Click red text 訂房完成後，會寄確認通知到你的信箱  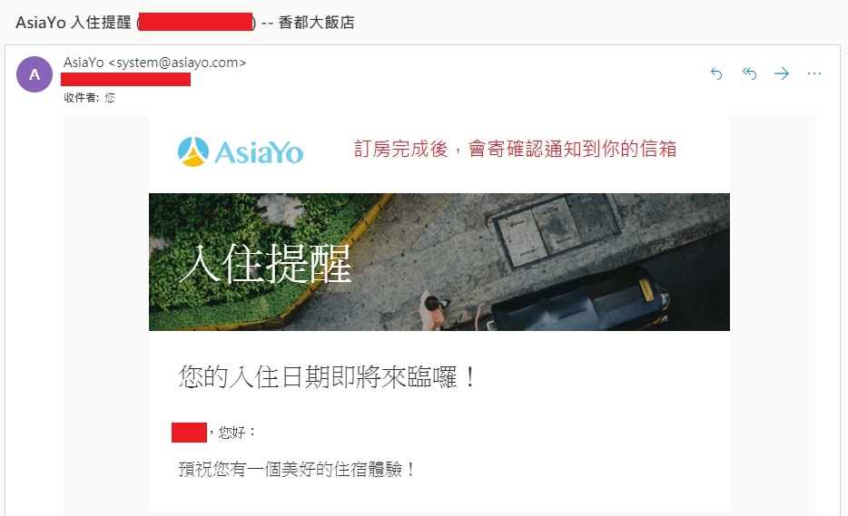point(516,149)
